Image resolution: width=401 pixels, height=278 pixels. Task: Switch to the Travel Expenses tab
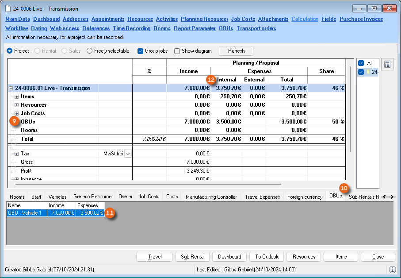click(x=262, y=197)
